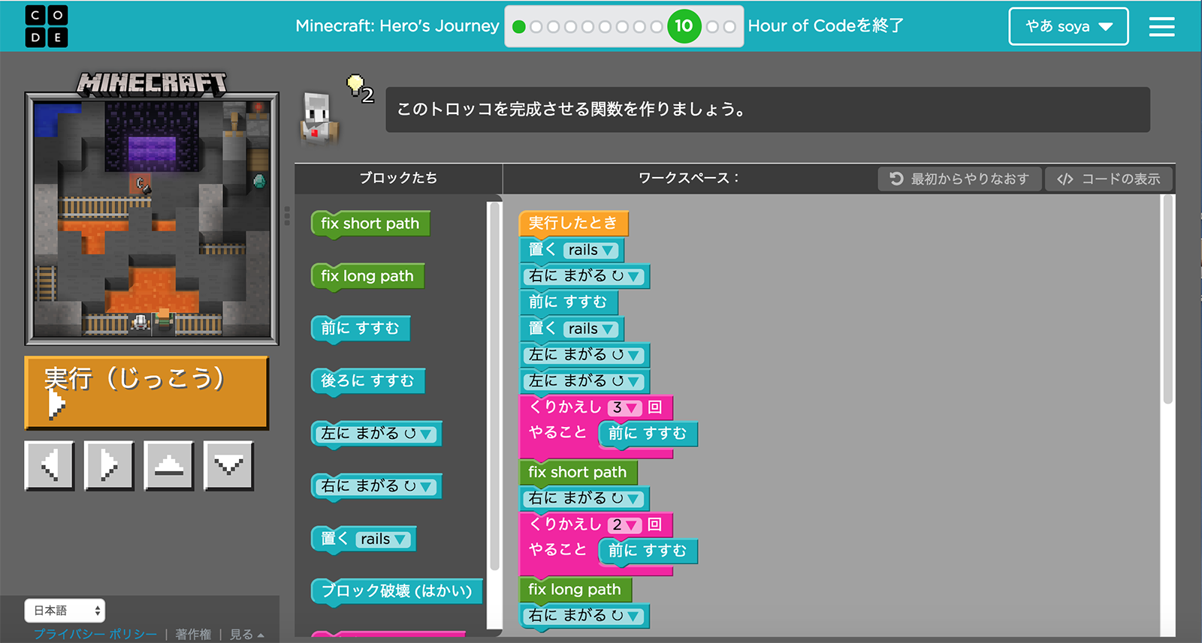Select the 後ろに すすむ toolbox block
This screenshot has height=643, width=1202.
[x=367, y=381]
